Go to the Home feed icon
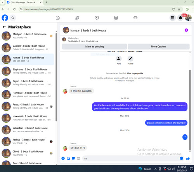The width and height of the screenshot is (194, 172). [58, 18]
